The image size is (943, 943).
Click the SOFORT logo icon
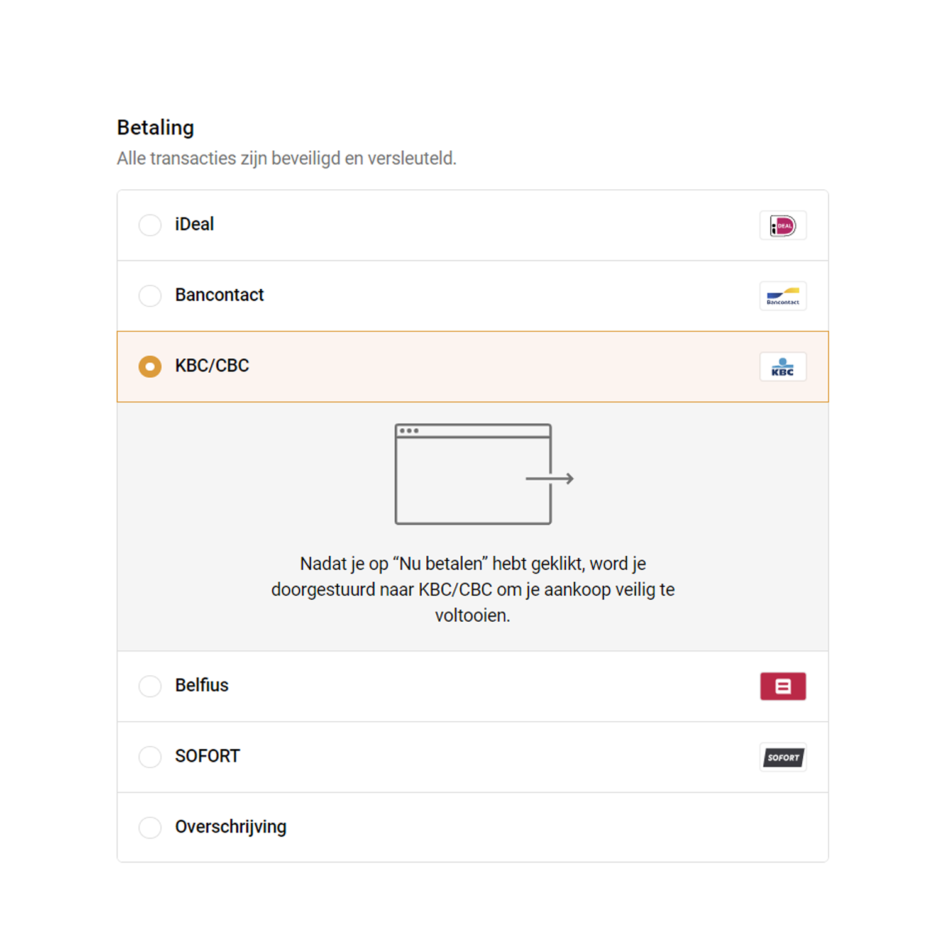pos(783,758)
